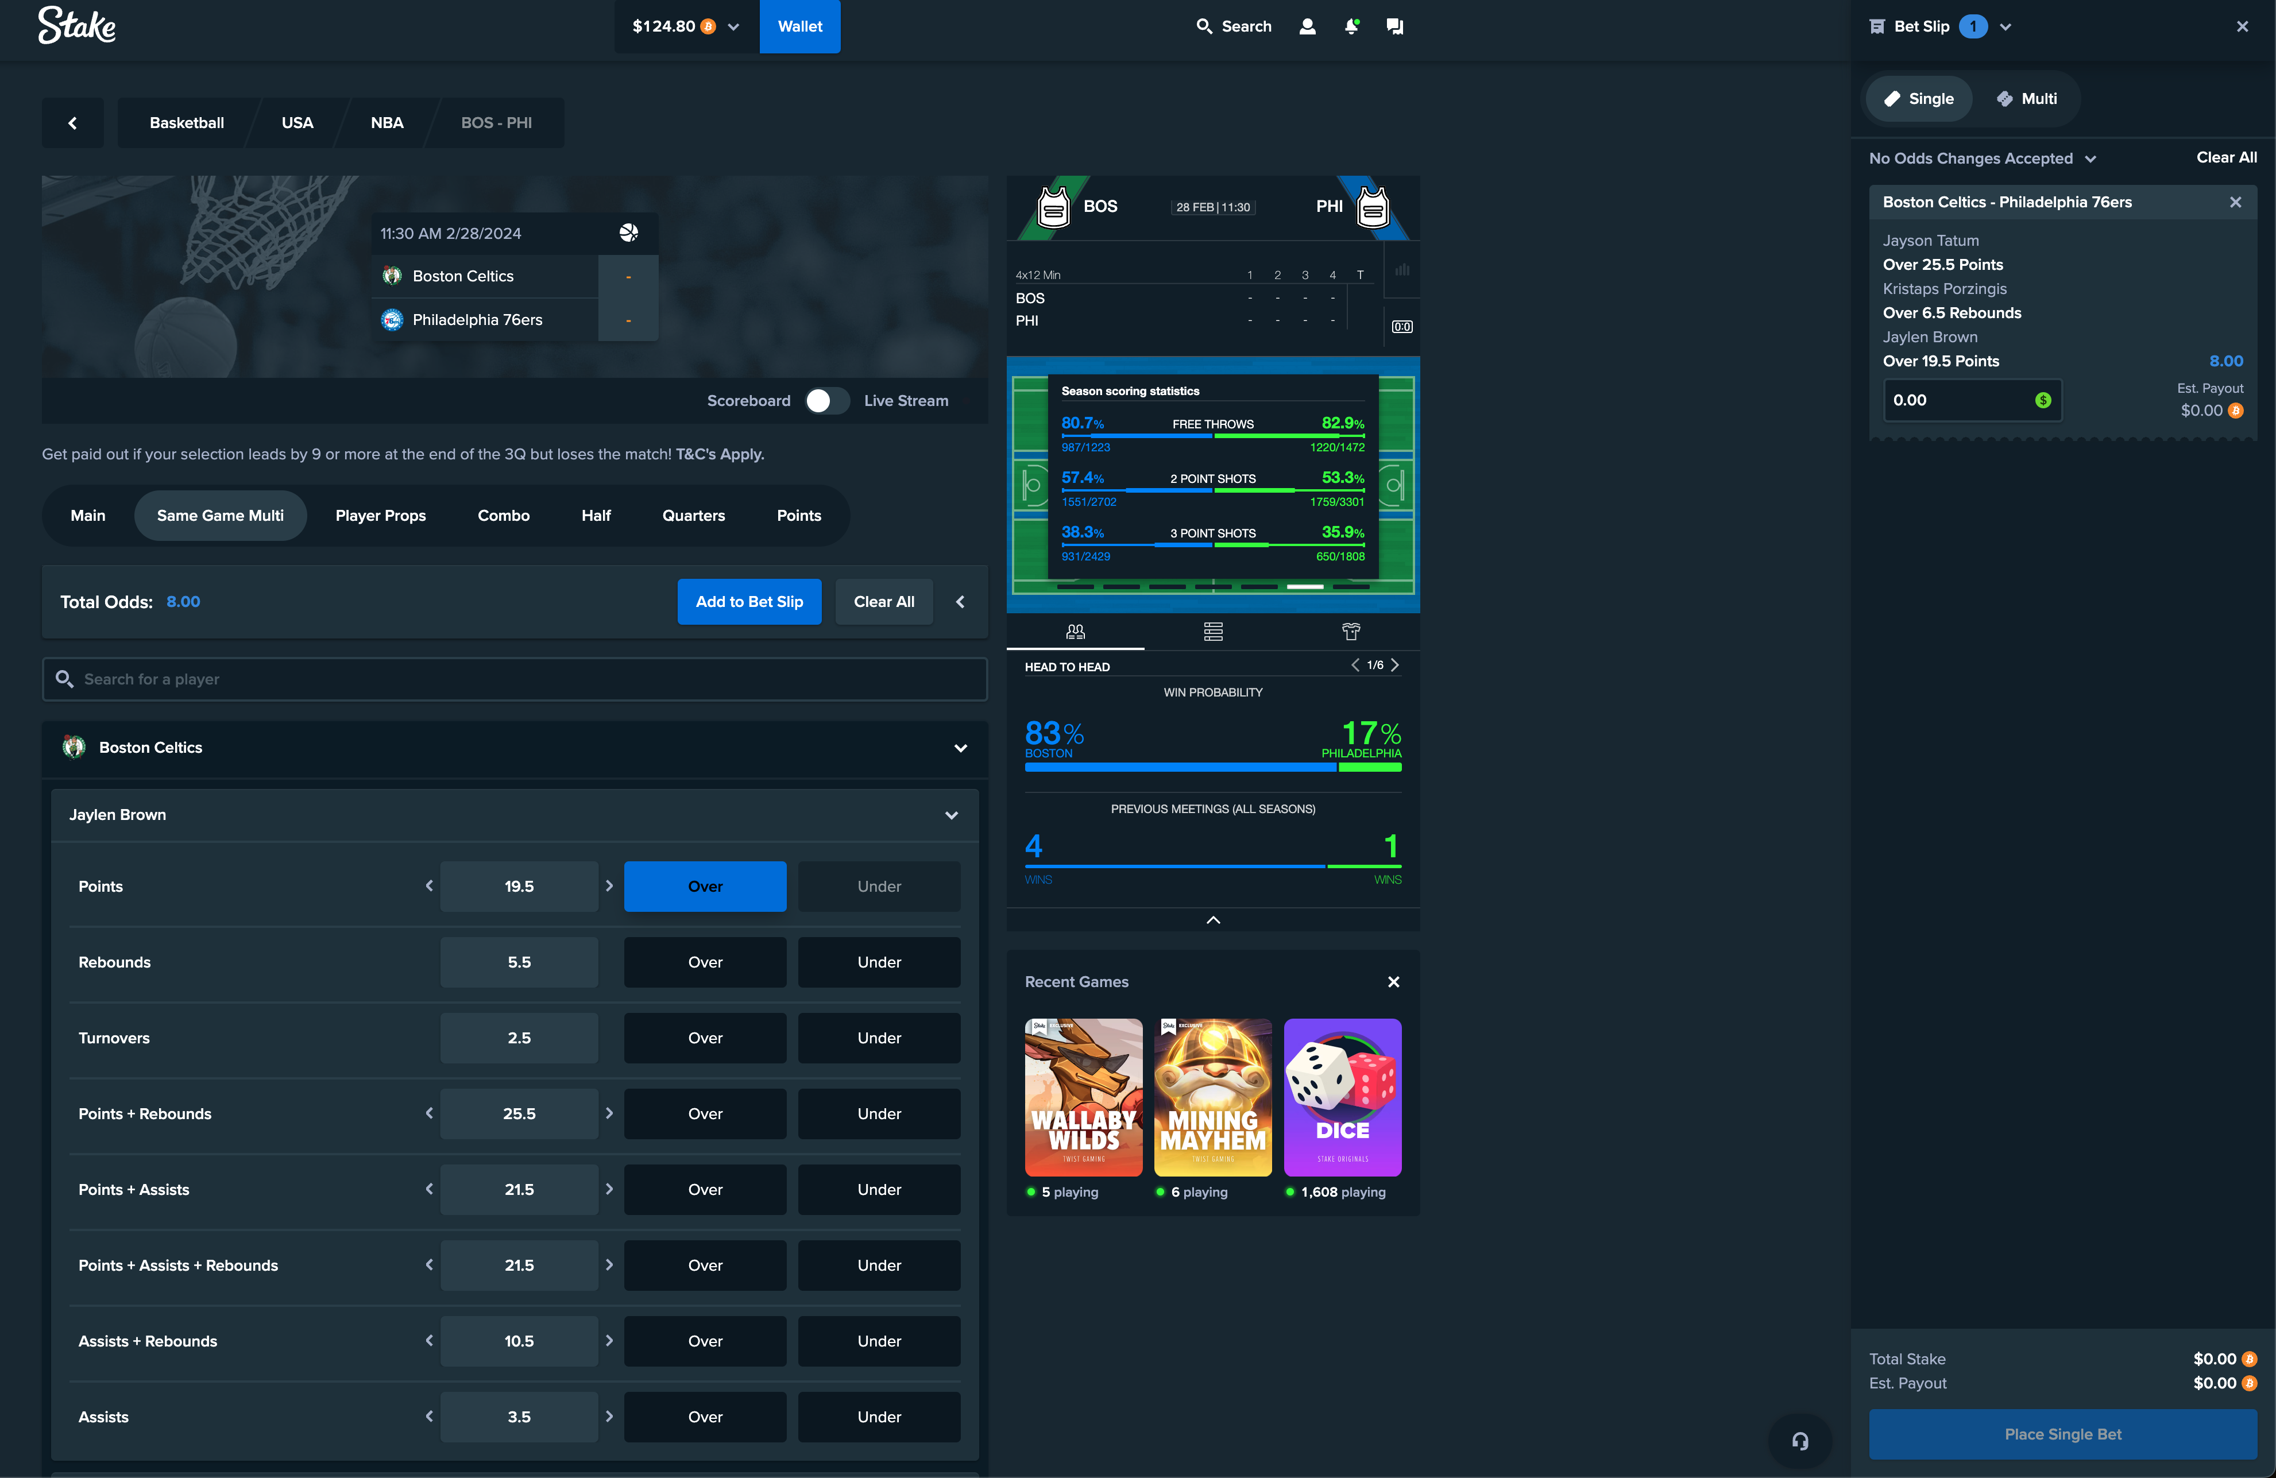Increase Jaylen Brown Points line
Viewport: 2276px width, 1478px height.
[x=609, y=886]
